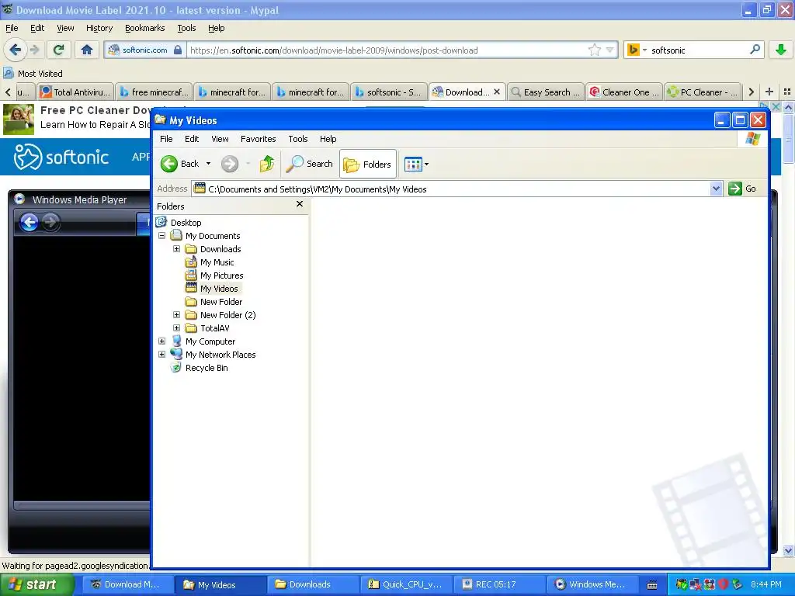Switch to the Easy Search tab
Screen dimensions: 795x596
pyautogui.click(x=545, y=92)
